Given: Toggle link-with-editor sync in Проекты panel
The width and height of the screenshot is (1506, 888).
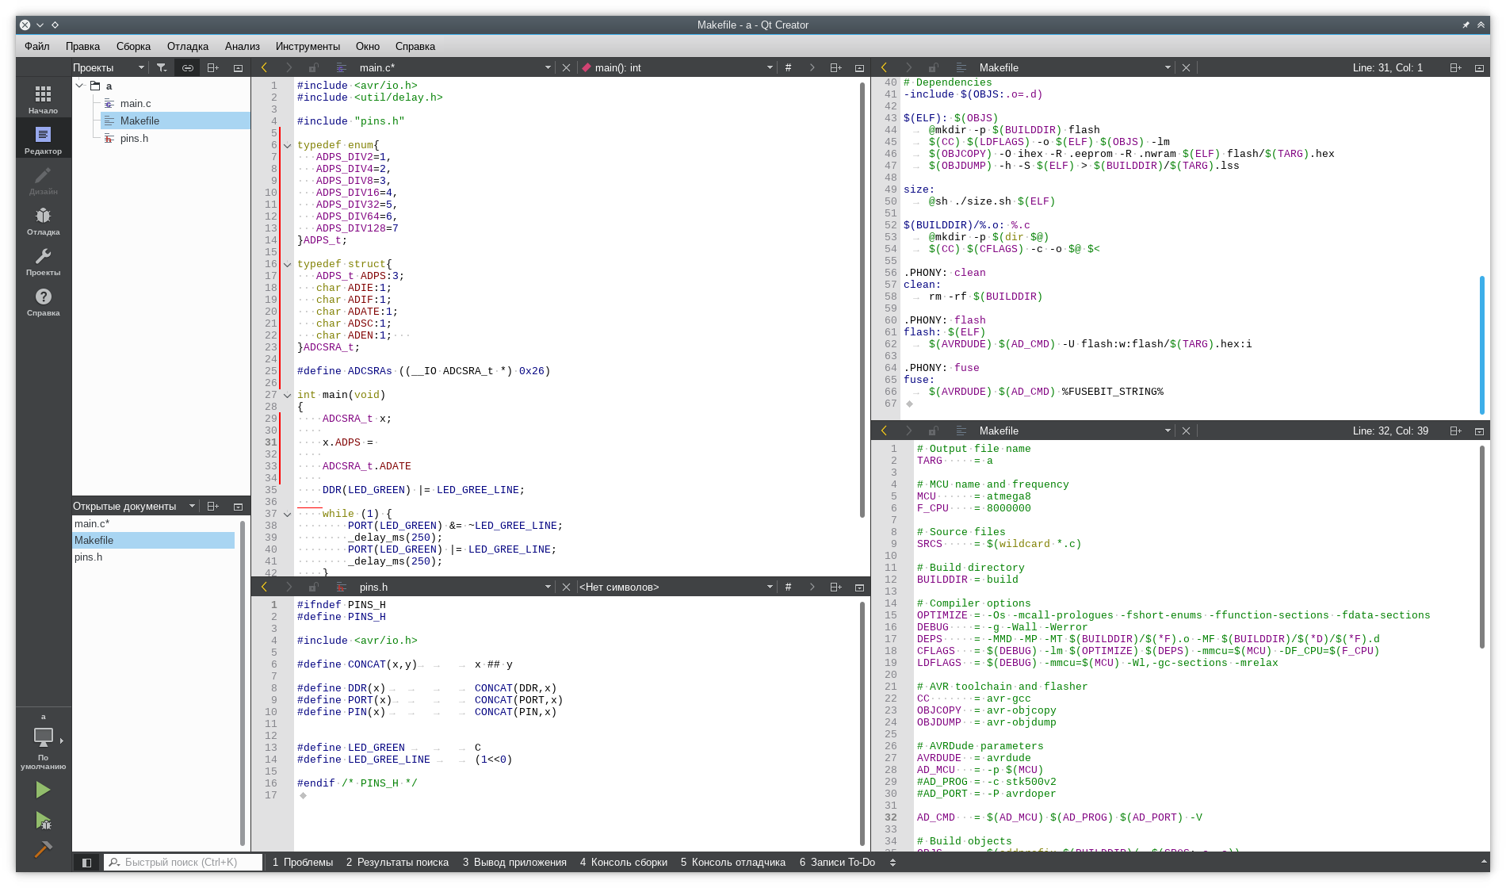Looking at the screenshot, I should click(x=188, y=68).
